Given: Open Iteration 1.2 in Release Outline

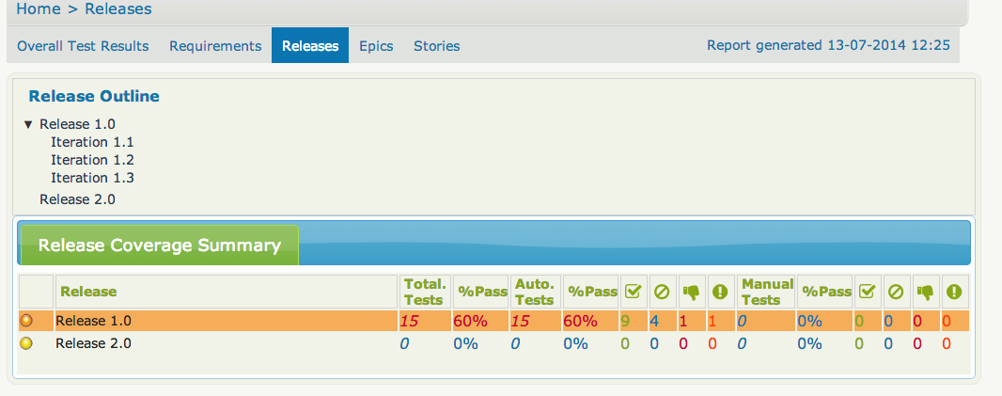Looking at the screenshot, I should [92, 160].
